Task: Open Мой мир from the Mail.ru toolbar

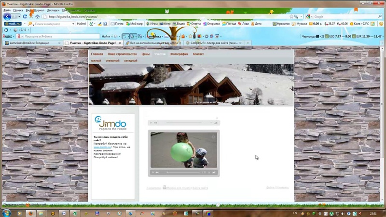Action: tap(134, 23)
